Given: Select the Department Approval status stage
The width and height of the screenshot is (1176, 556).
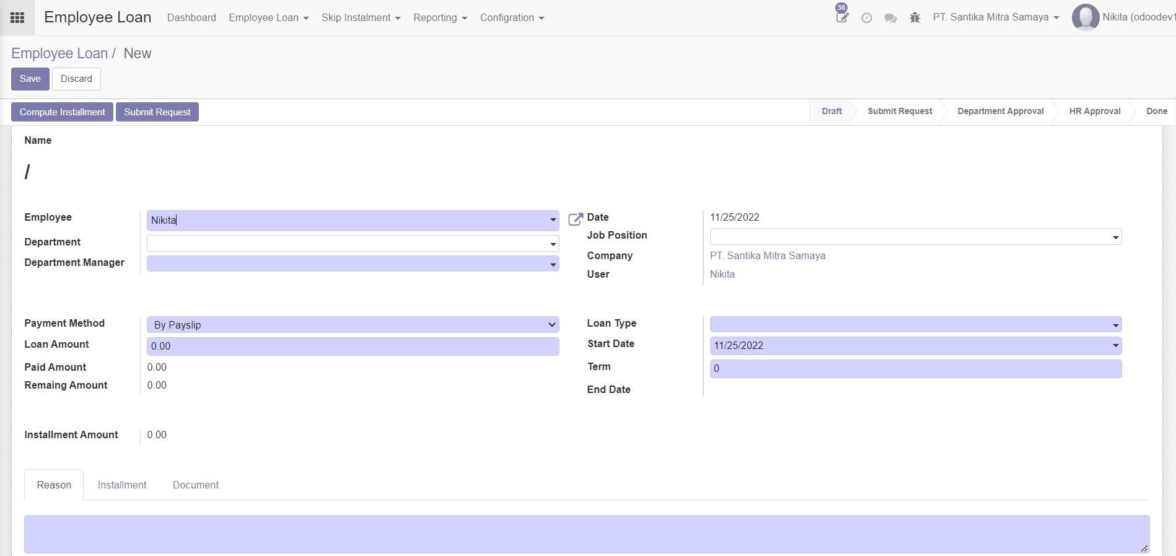Looking at the screenshot, I should pos(1000,112).
